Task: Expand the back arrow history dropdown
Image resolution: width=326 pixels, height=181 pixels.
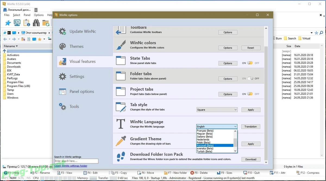Action: click(x=9, y=39)
